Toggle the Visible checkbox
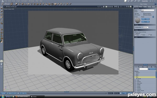The image size is (157, 98). 135,13
